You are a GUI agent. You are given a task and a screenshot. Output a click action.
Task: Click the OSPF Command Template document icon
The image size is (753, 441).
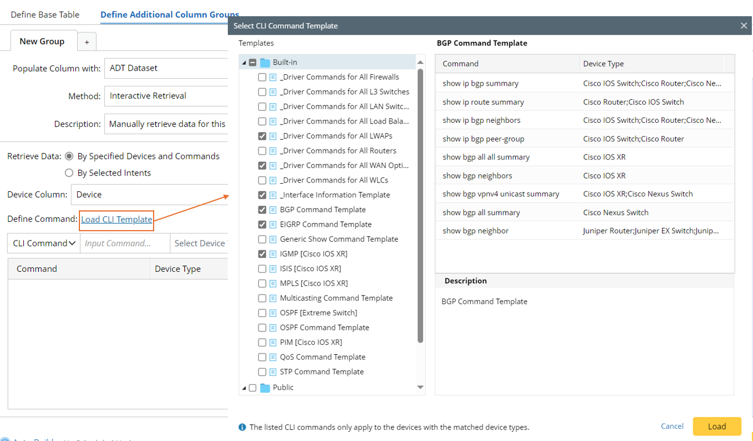point(273,327)
